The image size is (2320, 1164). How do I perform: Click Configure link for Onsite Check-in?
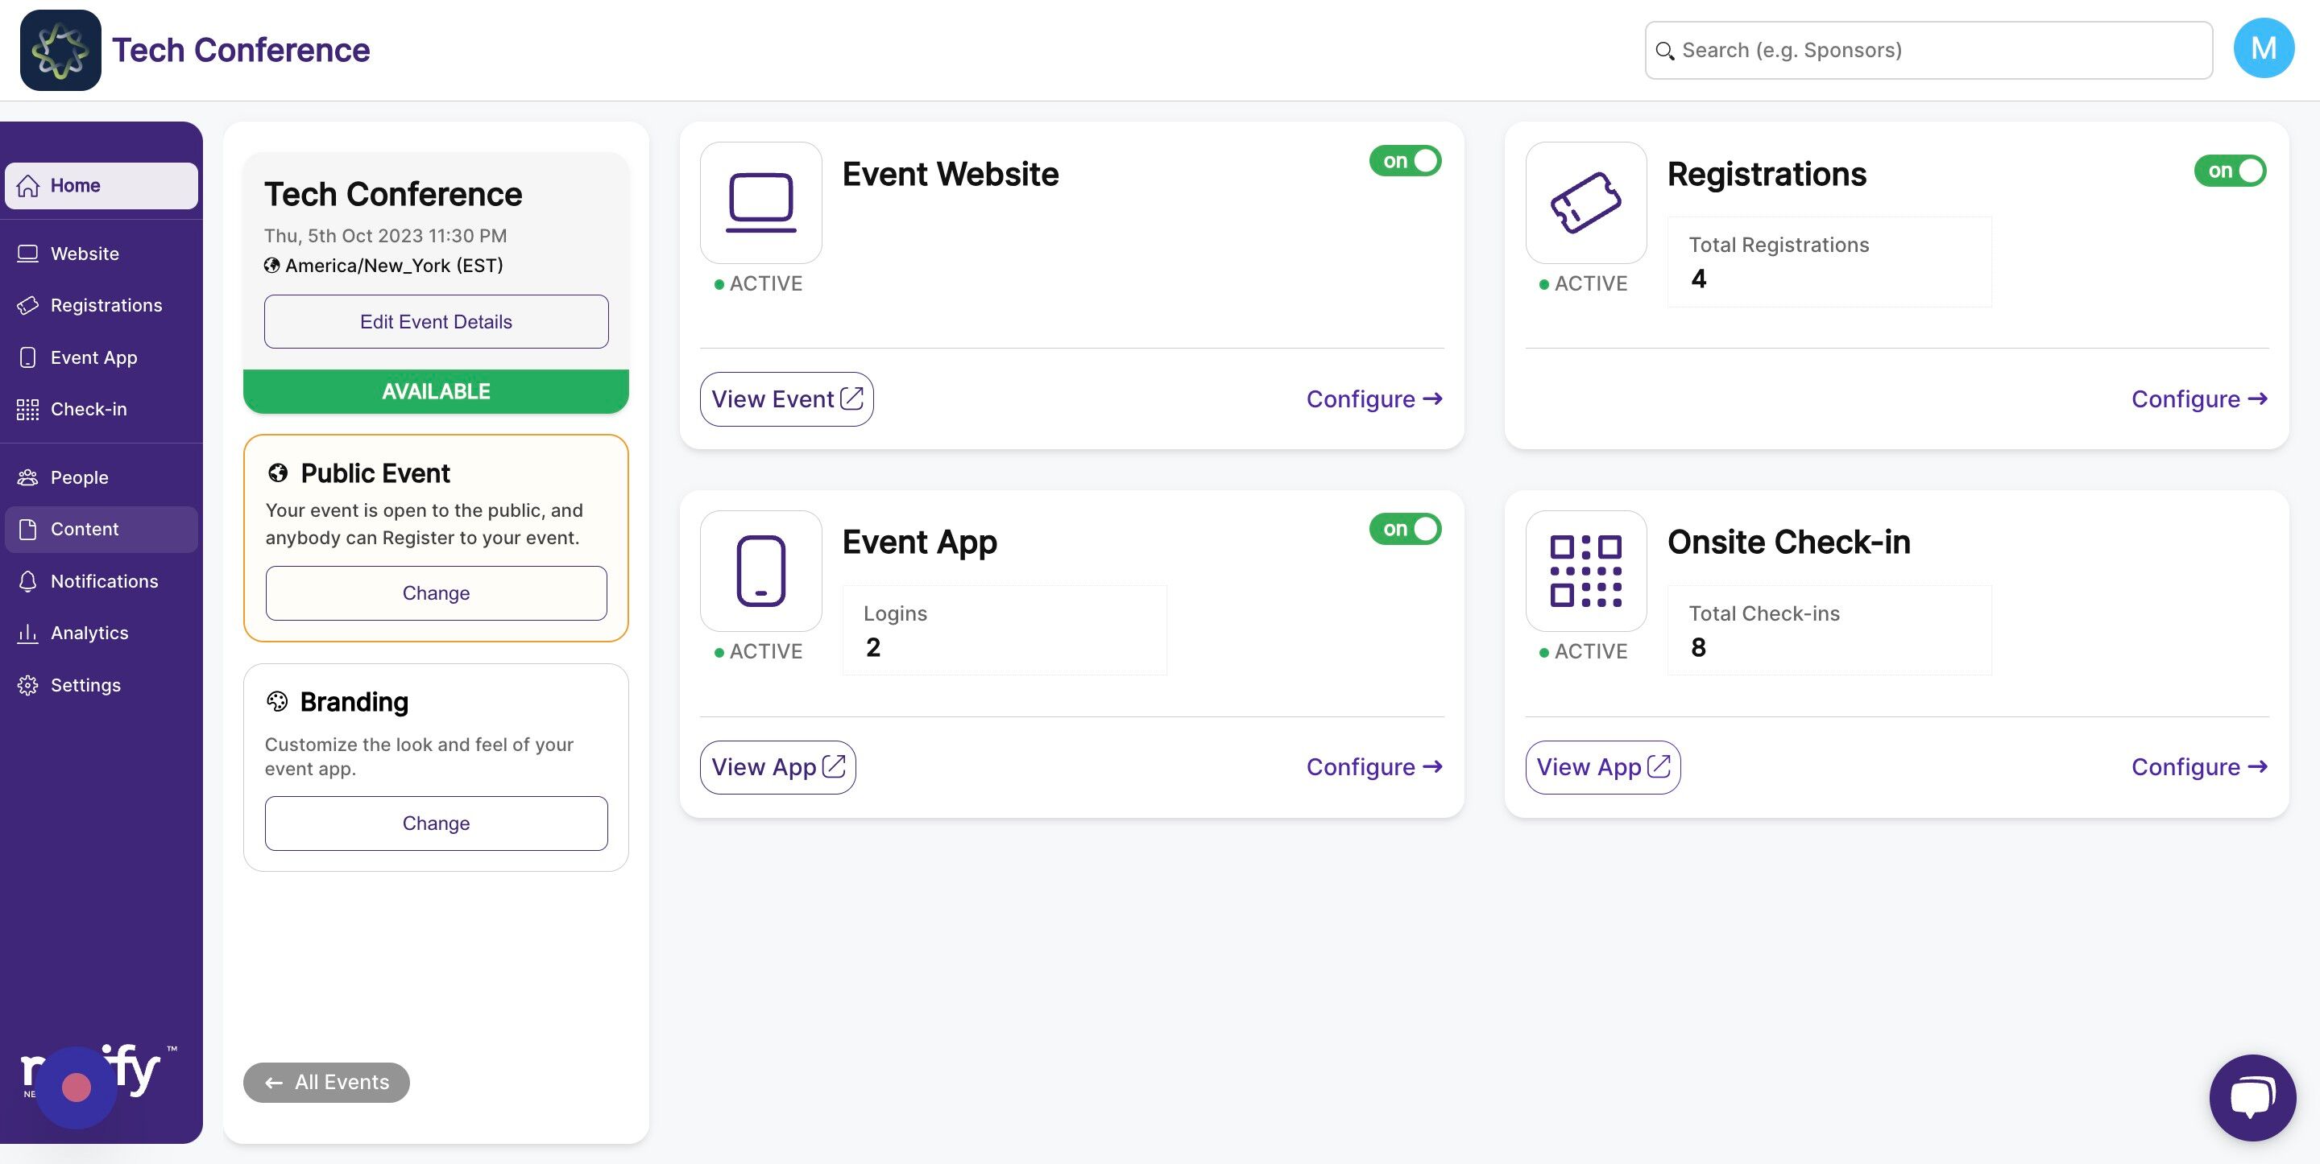tap(2198, 767)
